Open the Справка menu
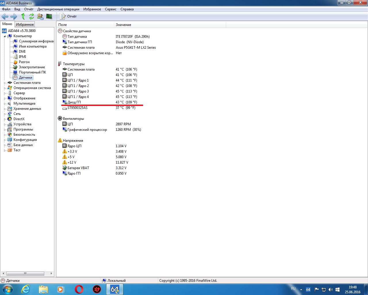This screenshot has width=368, height=295. tap(127, 9)
